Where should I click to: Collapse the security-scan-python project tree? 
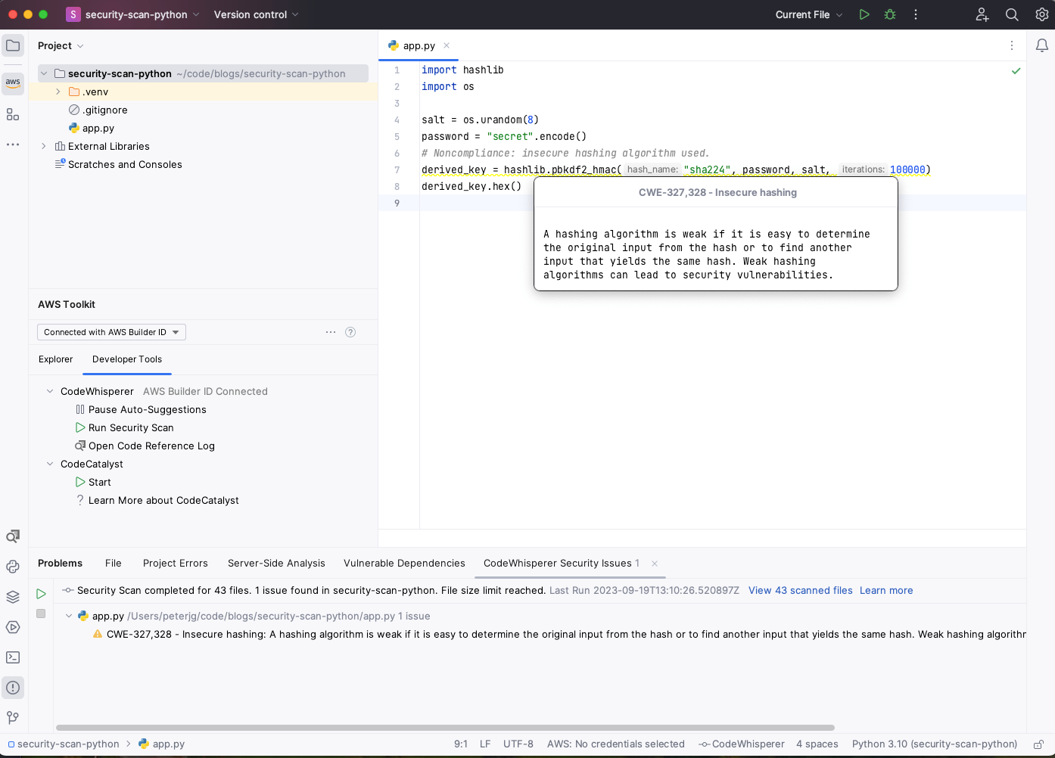[x=43, y=73]
